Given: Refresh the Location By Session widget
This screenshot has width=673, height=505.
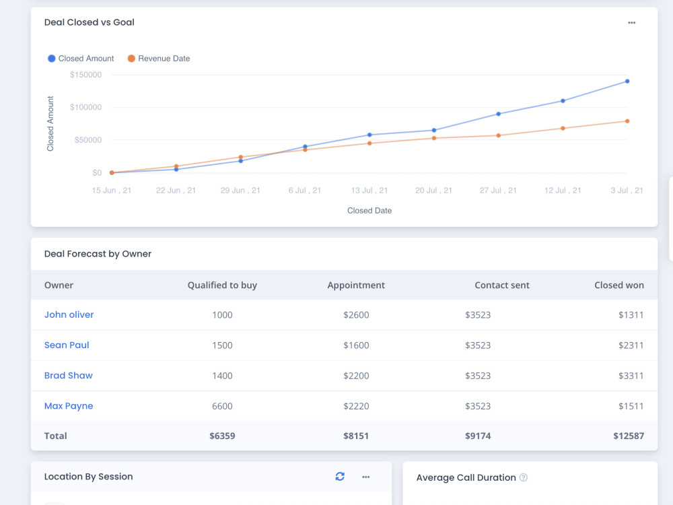Looking at the screenshot, I should coord(340,476).
